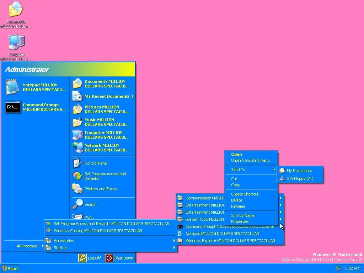The width and height of the screenshot is (364, 273).
Task: Expand Communications submenu arrow
Action: (x=281, y=198)
